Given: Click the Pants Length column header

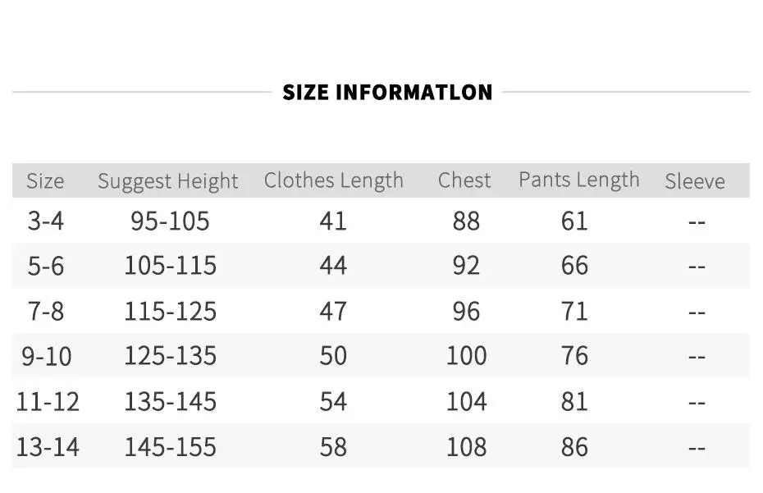Looking at the screenshot, I should point(578,180).
